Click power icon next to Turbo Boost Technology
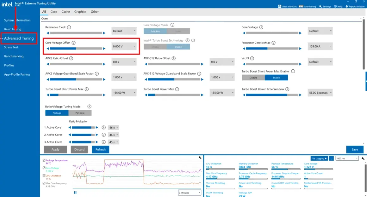367x197 pixels. tap(193, 40)
